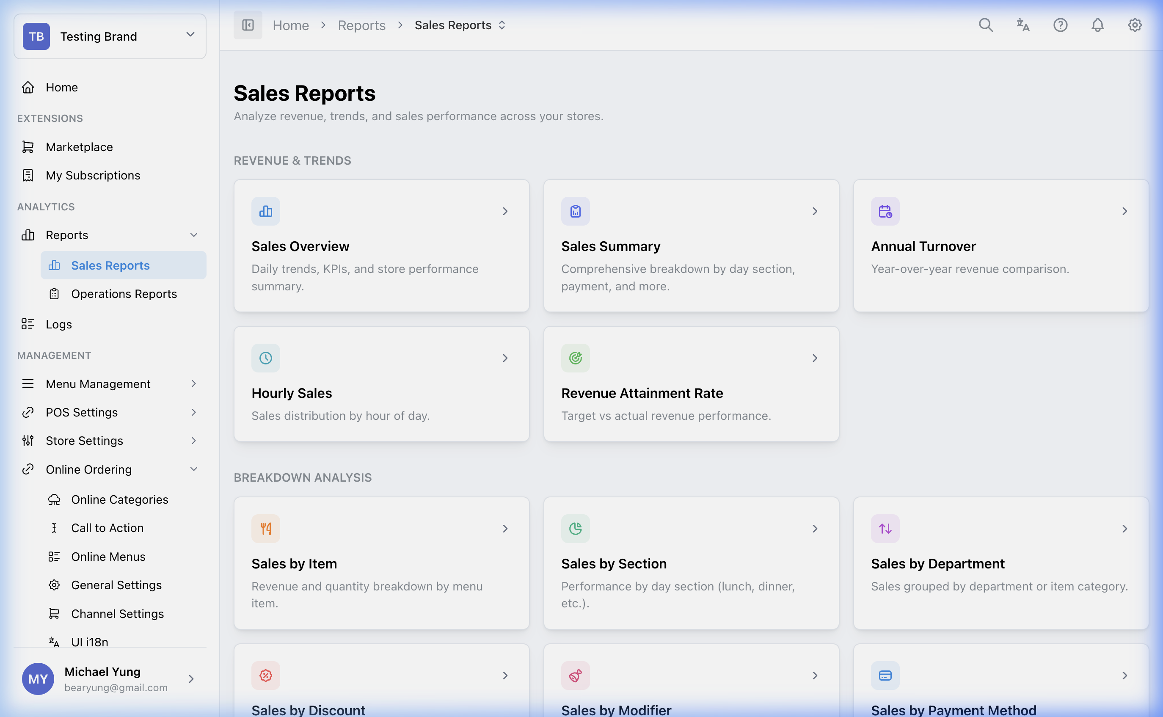Screen dimensions: 1163x717
Task: Open the language translation icon in top bar
Action: coord(1022,25)
